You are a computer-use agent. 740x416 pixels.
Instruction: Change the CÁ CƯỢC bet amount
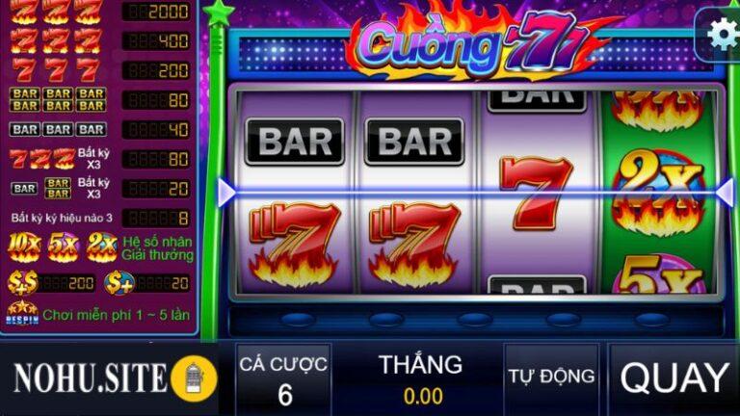pyautogui.click(x=283, y=379)
